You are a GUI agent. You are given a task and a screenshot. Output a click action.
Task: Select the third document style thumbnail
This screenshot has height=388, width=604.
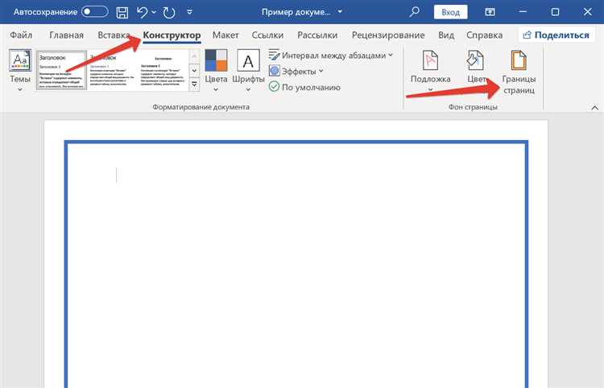(x=163, y=71)
